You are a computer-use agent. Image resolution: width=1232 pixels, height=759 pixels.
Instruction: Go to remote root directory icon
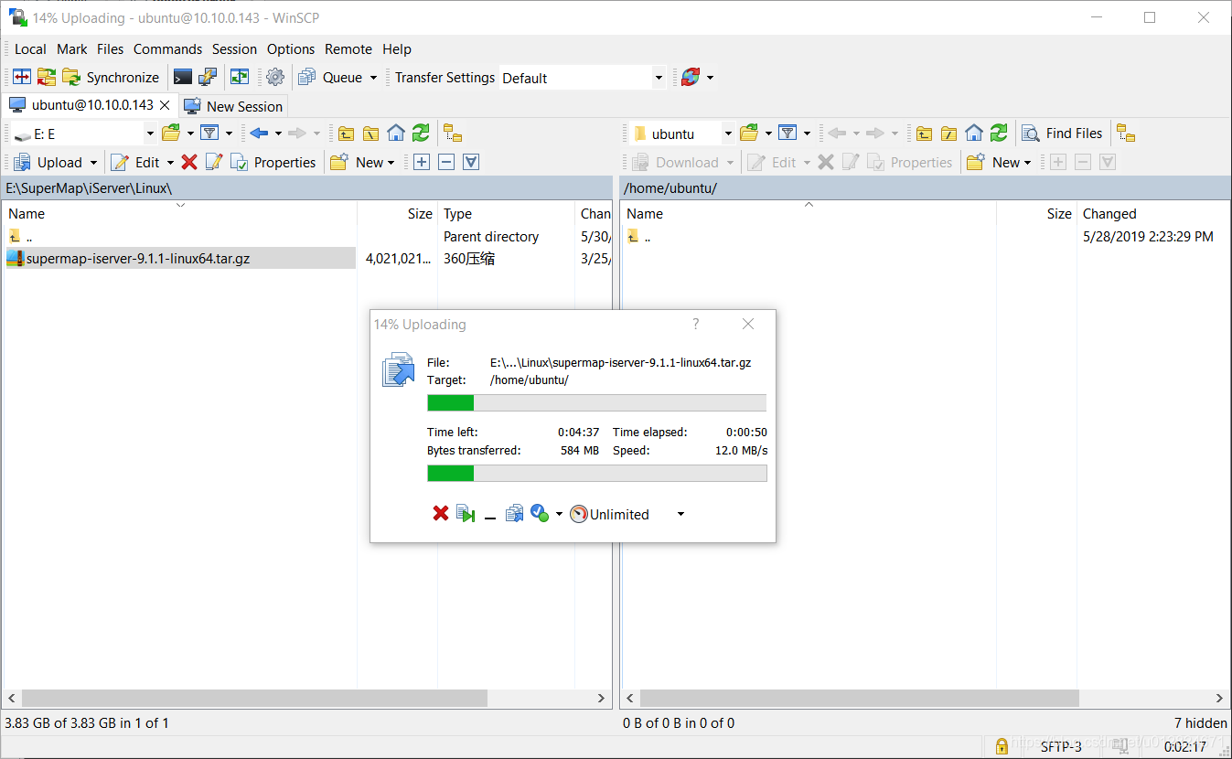pos(949,134)
